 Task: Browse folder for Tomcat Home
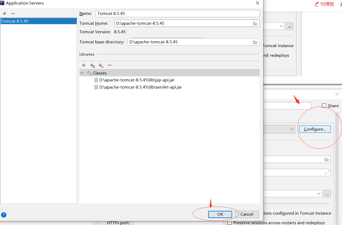pyautogui.click(x=255, y=23)
